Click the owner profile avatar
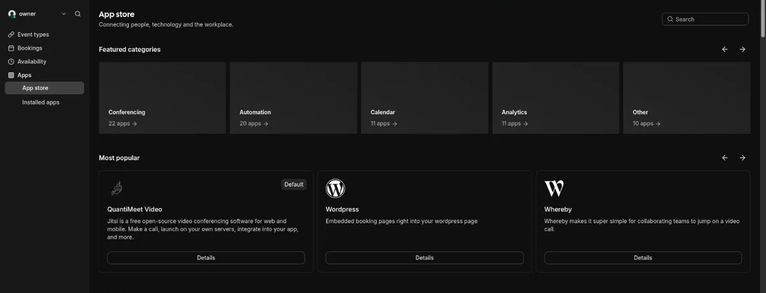This screenshot has width=766, height=293. tap(11, 13)
